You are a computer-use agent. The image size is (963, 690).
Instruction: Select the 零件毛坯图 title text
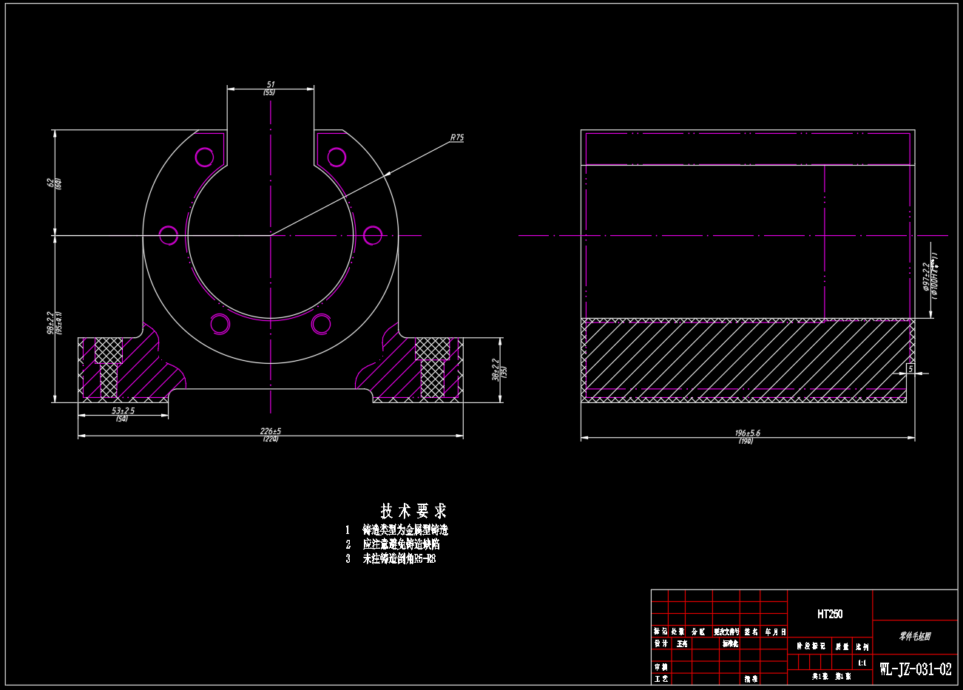click(914, 636)
